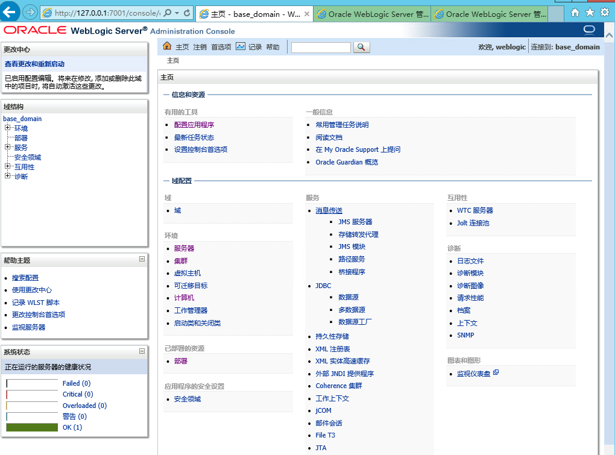The image size is (615, 455).
Task: Open 搜索配置 help topic
Action: point(25,277)
